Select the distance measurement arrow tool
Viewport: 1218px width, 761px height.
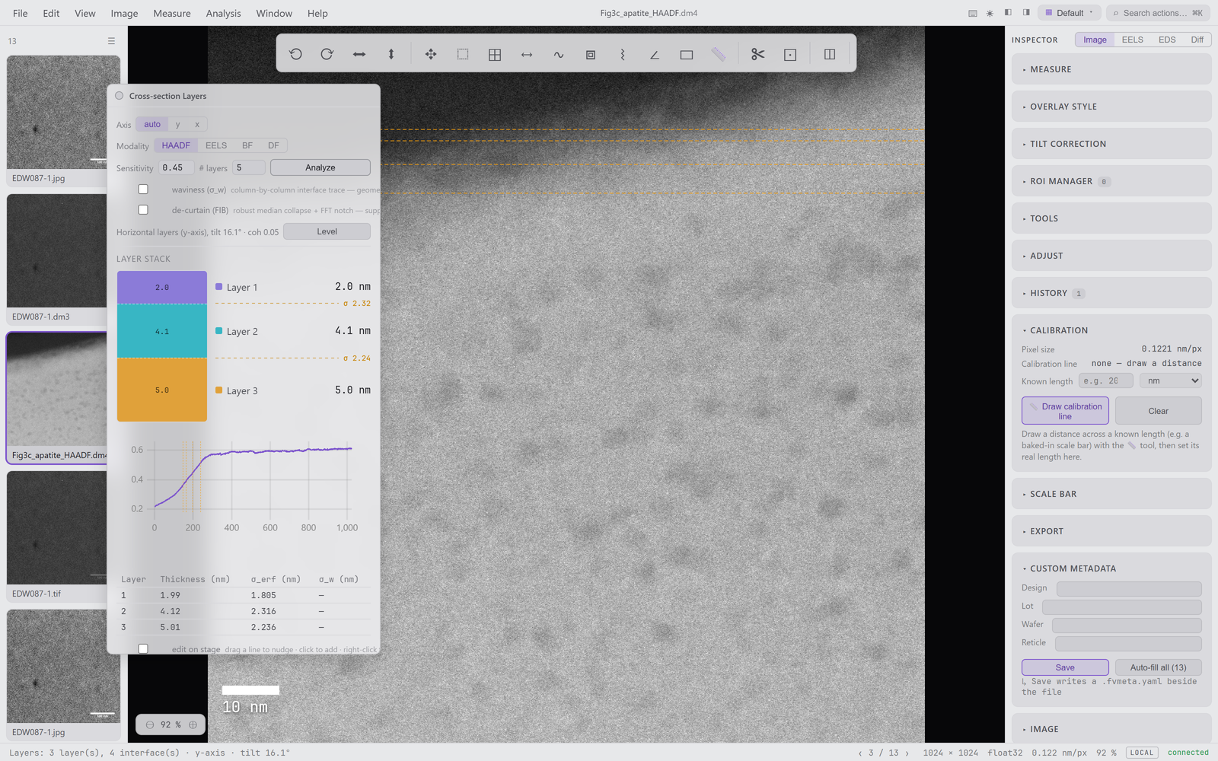527,54
